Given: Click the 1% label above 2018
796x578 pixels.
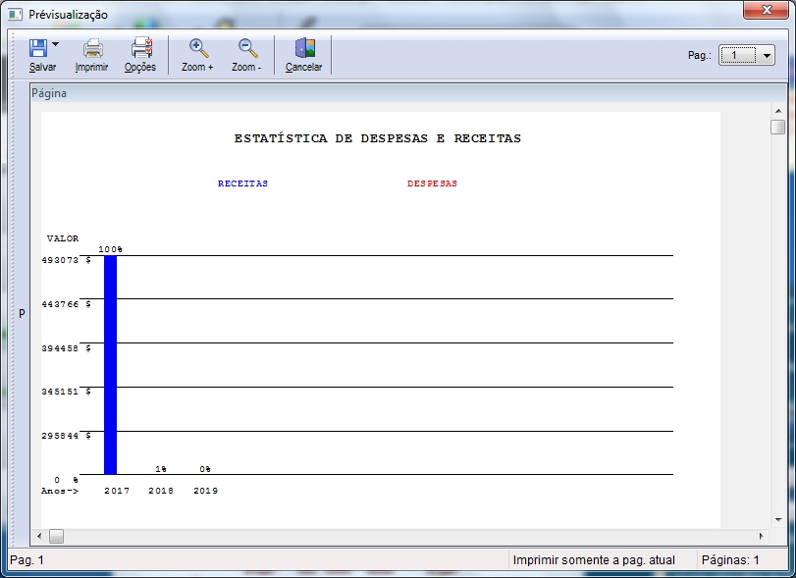Looking at the screenshot, I should tap(161, 469).
